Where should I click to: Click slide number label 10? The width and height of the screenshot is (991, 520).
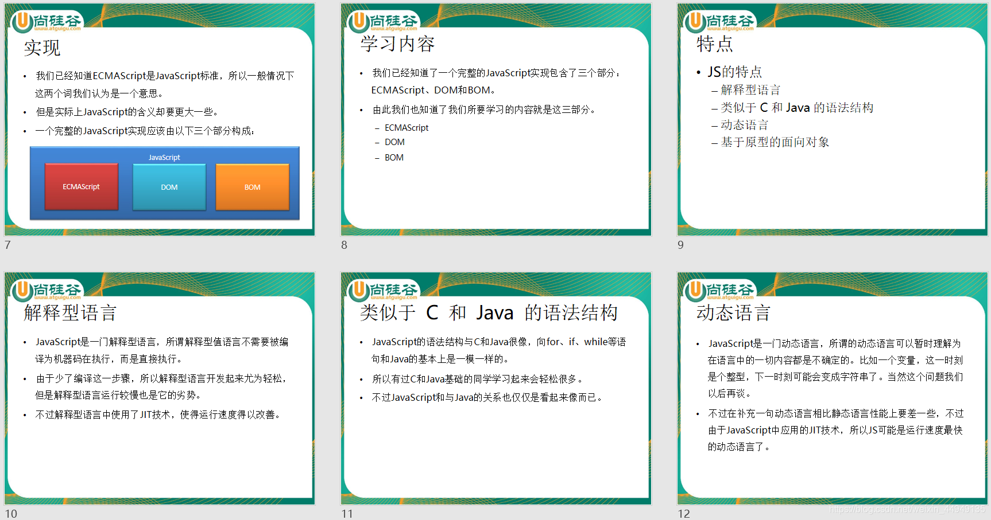coord(11,514)
